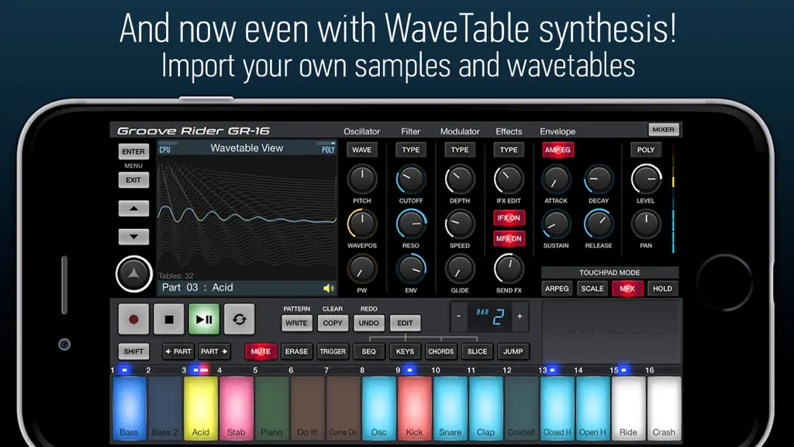Decrease bar with minus button

[x=458, y=317]
